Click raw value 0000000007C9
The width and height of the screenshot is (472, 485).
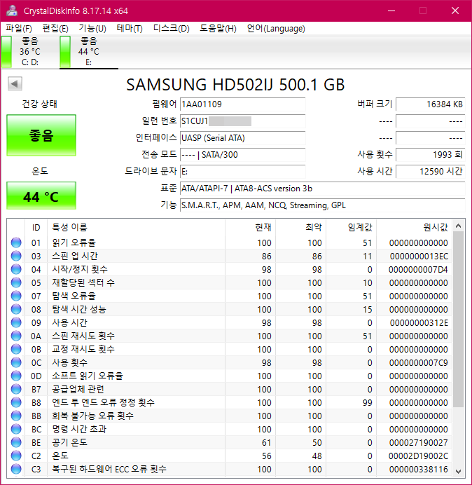419,362
